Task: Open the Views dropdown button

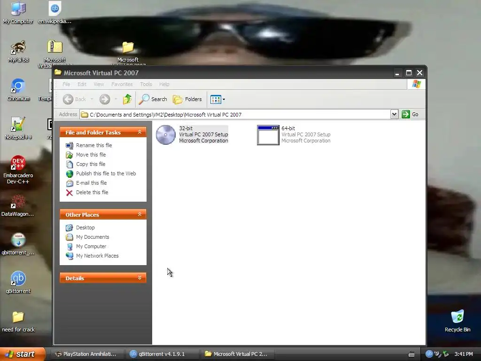Action: [x=217, y=99]
